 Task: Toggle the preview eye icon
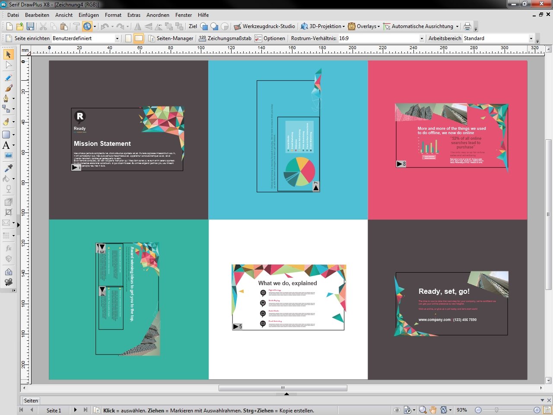tap(397, 410)
